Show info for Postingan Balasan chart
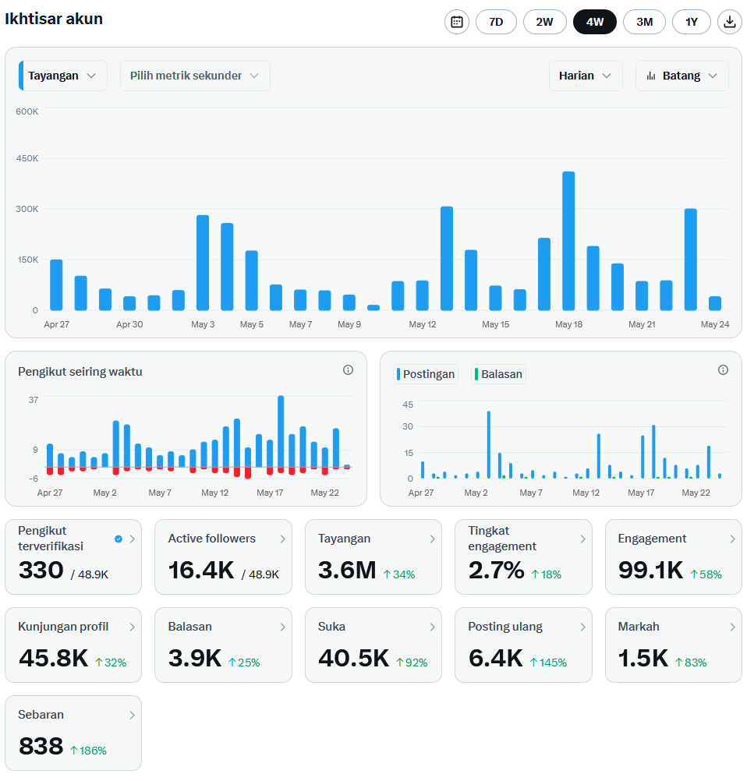Screen dimensions: 754x781 coord(723,369)
